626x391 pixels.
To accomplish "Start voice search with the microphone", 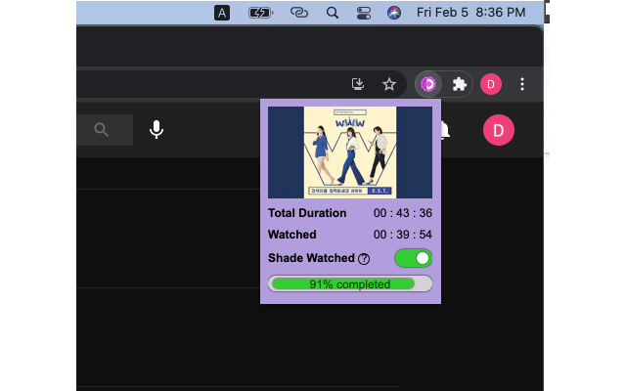I will 156,130.
